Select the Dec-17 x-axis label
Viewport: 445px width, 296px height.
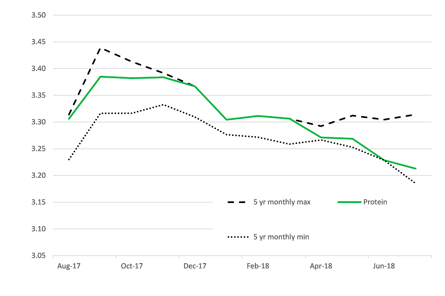(195, 266)
